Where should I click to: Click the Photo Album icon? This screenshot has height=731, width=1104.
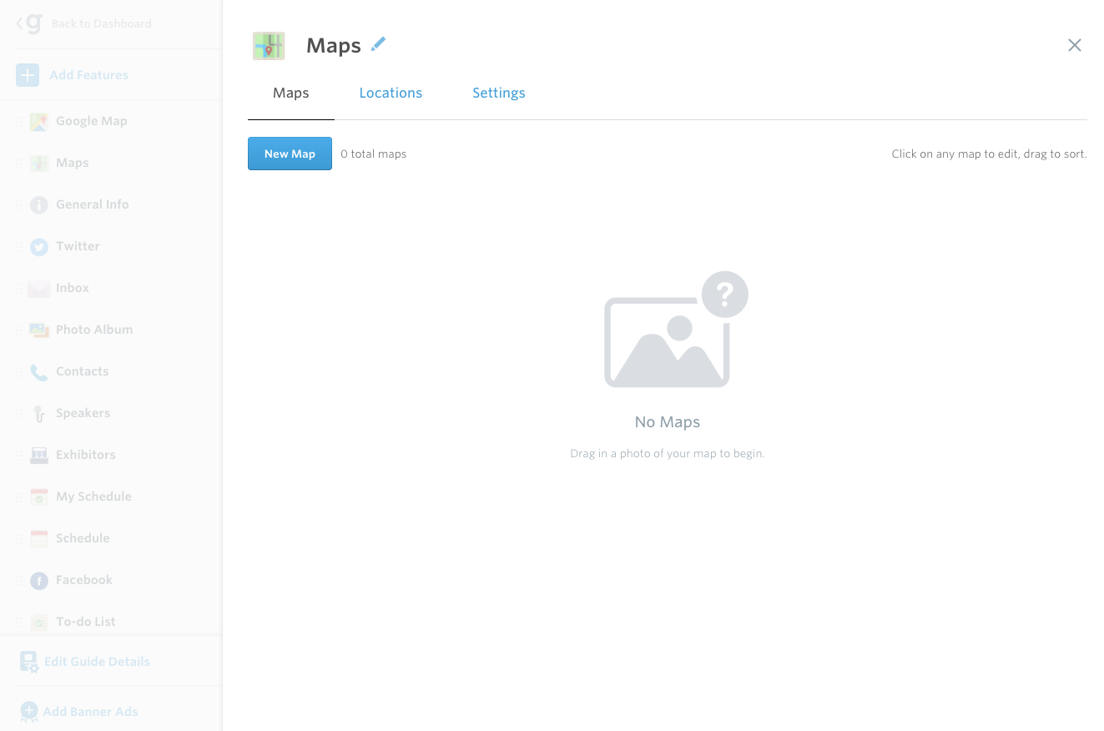[39, 330]
